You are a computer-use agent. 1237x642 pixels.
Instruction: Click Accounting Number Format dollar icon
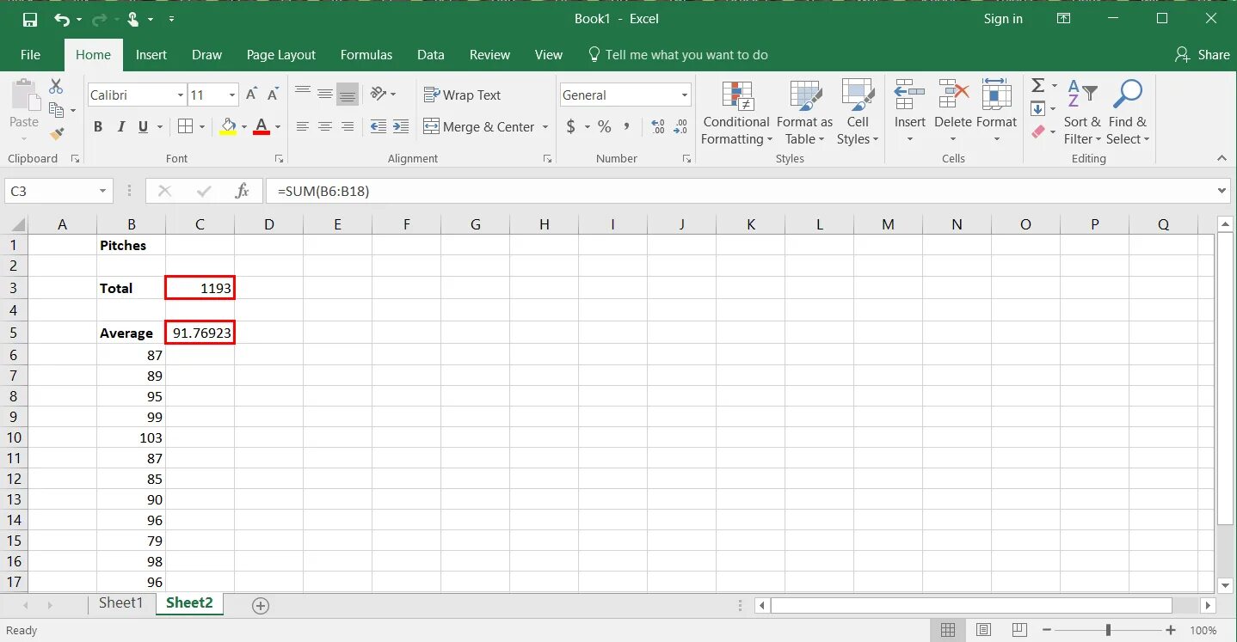point(571,126)
